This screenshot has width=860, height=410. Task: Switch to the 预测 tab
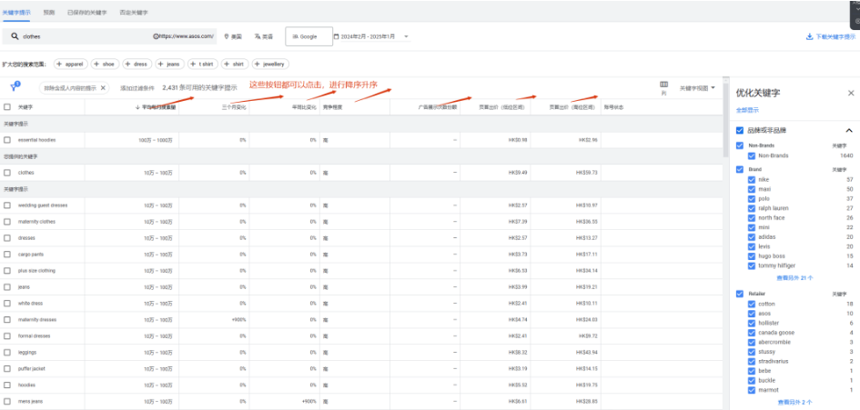coord(48,13)
